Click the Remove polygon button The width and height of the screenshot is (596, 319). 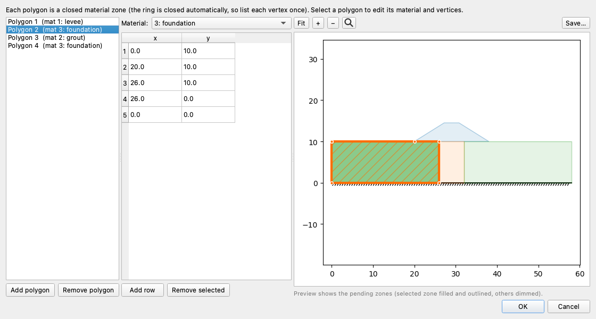[x=88, y=290]
